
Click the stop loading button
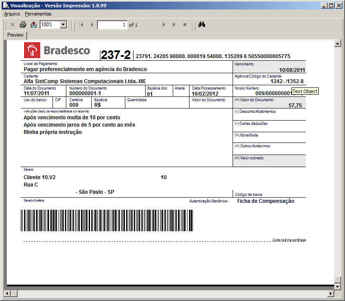pyautogui.click(x=185, y=25)
